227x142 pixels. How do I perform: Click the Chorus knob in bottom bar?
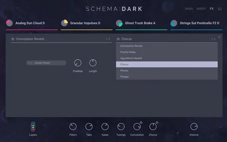(x=153, y=127)
